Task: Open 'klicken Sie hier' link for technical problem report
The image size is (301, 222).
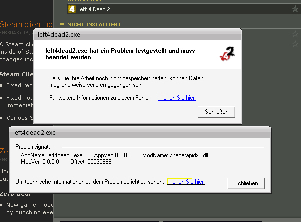Action: coord(186,181)
